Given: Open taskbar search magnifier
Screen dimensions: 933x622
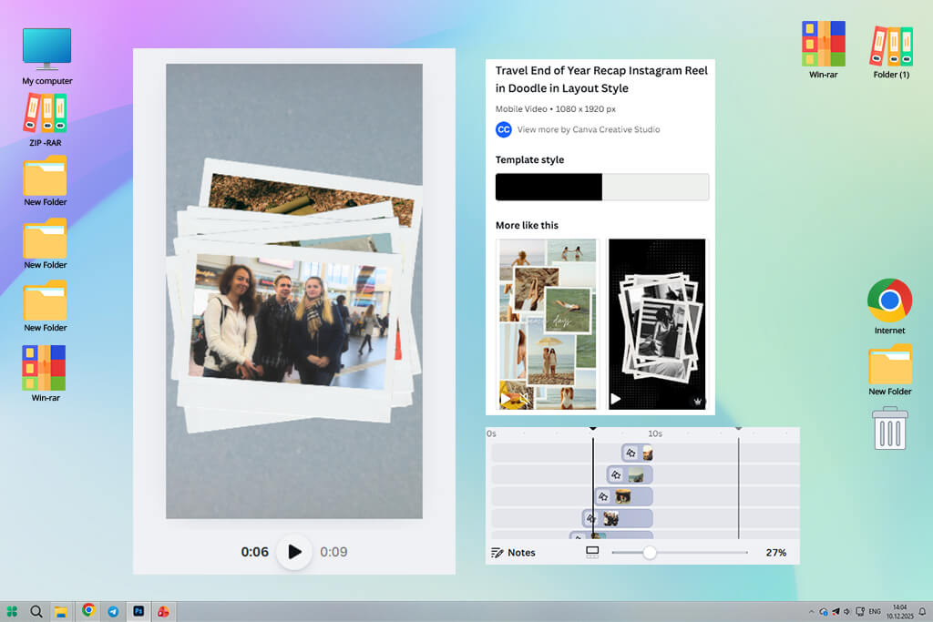Looking at the screenshot, I should (x=36, y=611).
